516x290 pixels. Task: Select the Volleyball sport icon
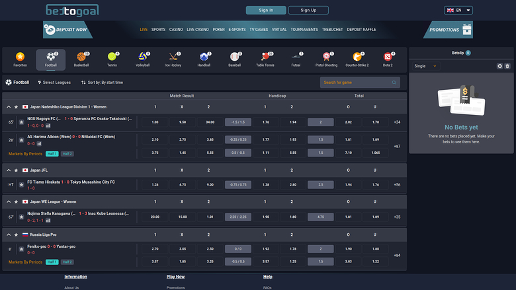[x=142, y=59]
